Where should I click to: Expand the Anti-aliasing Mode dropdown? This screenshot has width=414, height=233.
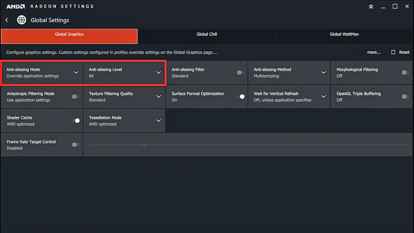pyautogui.click(x=76, y=72)
